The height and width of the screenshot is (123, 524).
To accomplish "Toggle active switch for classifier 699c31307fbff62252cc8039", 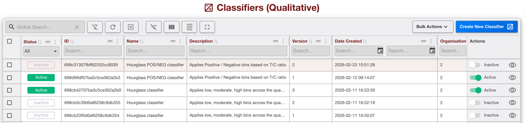I will tap(475, 65).
